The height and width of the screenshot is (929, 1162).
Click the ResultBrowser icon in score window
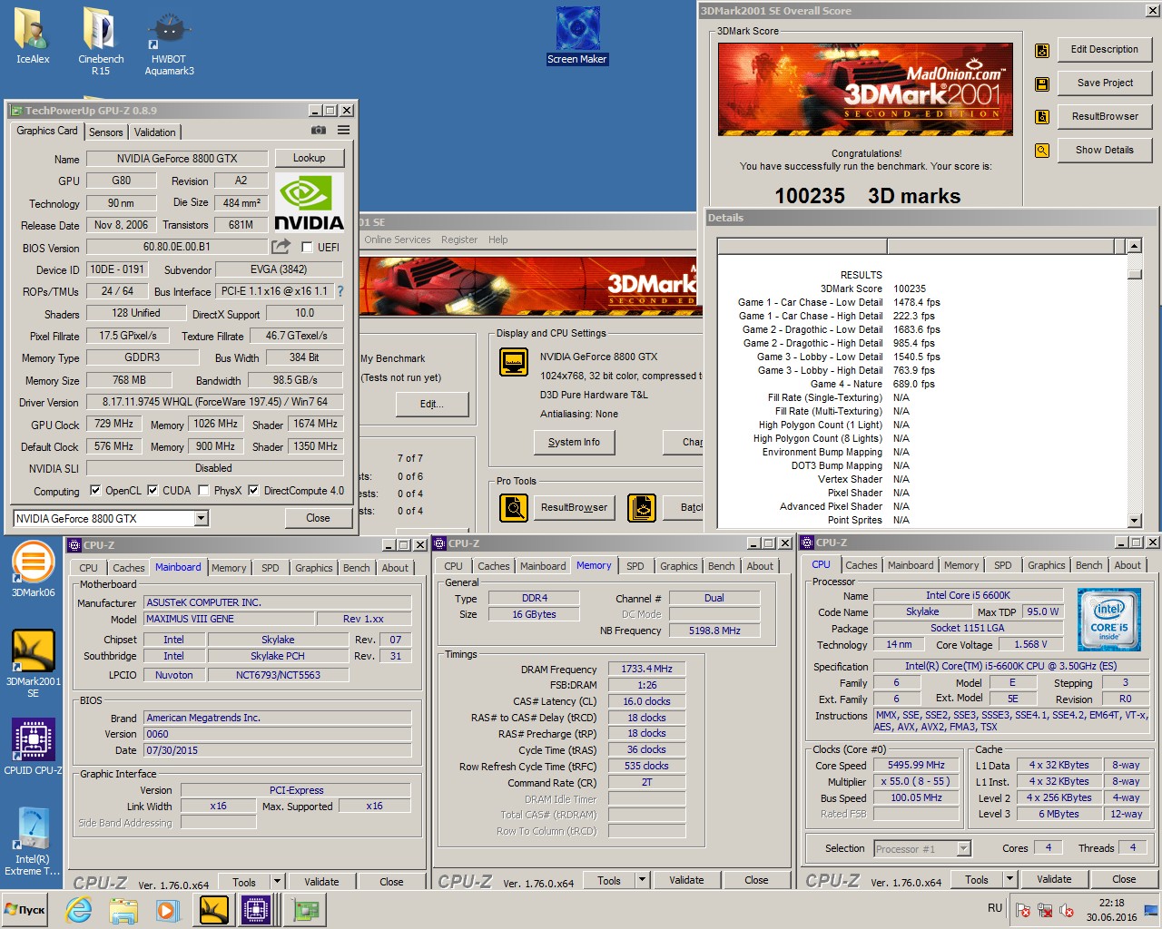pyautogui.click(x=1042, y=117)
